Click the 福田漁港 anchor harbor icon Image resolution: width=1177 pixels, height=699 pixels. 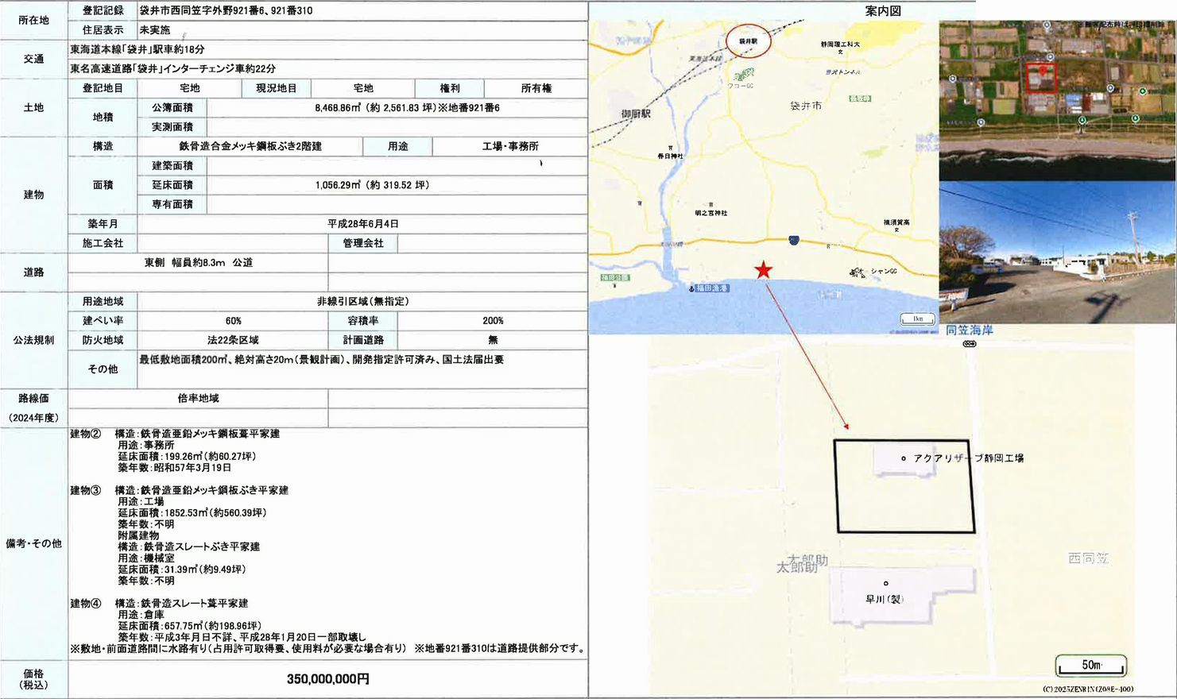click(x=691, y=288)
